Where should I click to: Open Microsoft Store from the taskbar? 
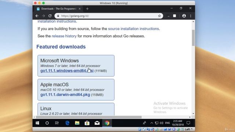point(87,123)
